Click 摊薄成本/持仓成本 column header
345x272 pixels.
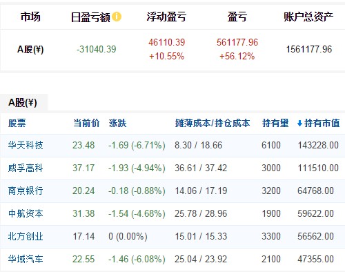point(213,124)
